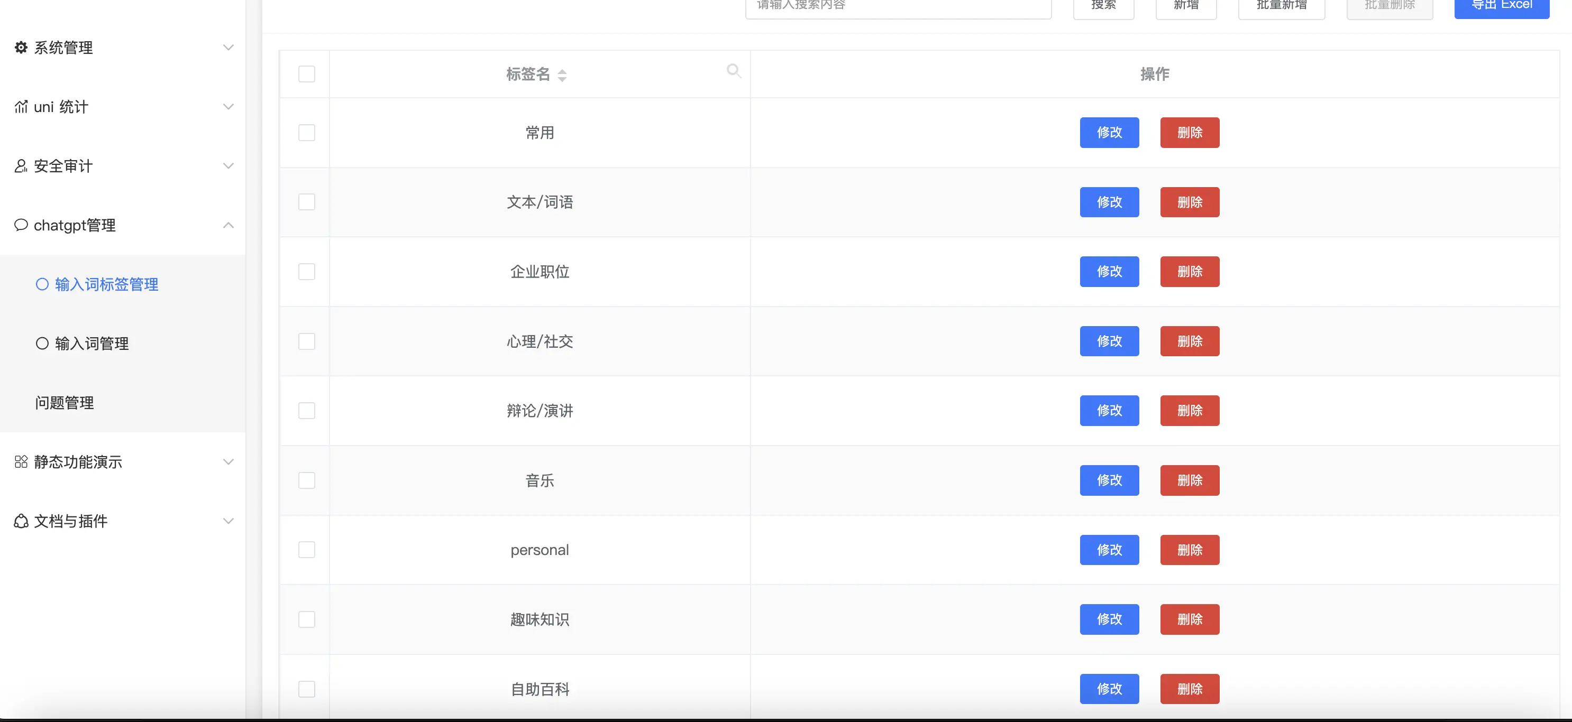Click the chat bubble icon beside chatgpt管理
Screen dimensions: 1572x722
click(x=21, y=225)
